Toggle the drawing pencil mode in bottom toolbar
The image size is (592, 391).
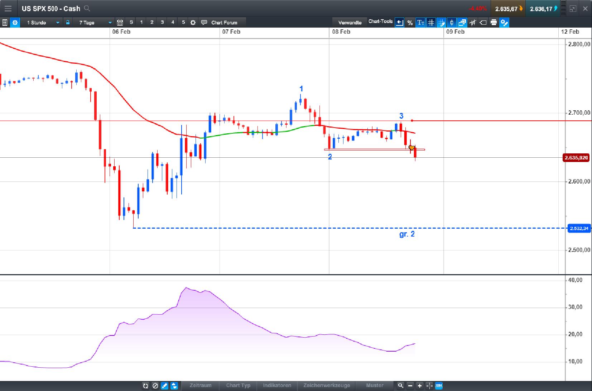click(x=164, y=386)
